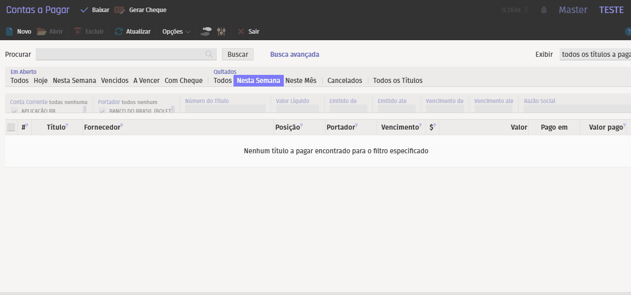Click the Baixar checkmark icon
Screen dimensions: 631x295
click(x=85, y=10)
